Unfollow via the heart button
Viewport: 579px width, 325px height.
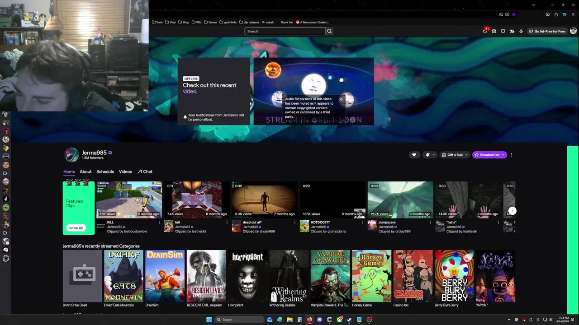414,155
